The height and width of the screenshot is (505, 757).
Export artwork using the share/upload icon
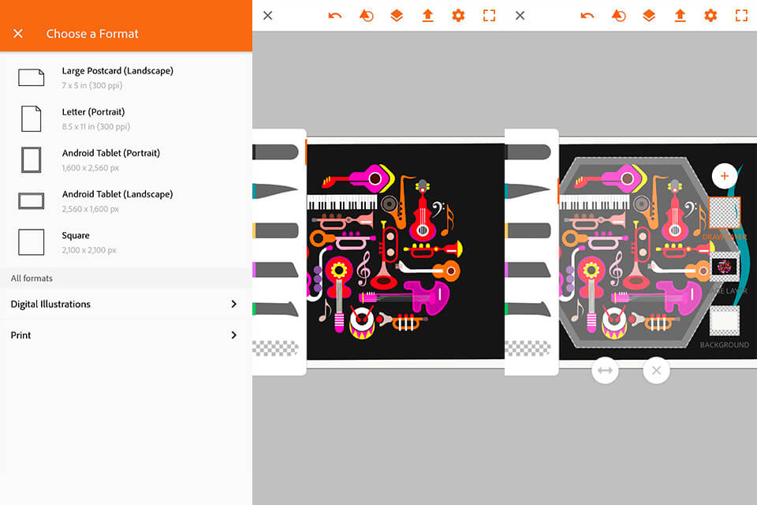click(680, 15)
